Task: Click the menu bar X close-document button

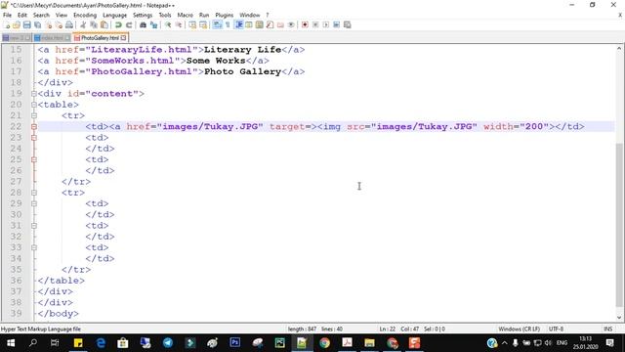Action: pos(620,15)
